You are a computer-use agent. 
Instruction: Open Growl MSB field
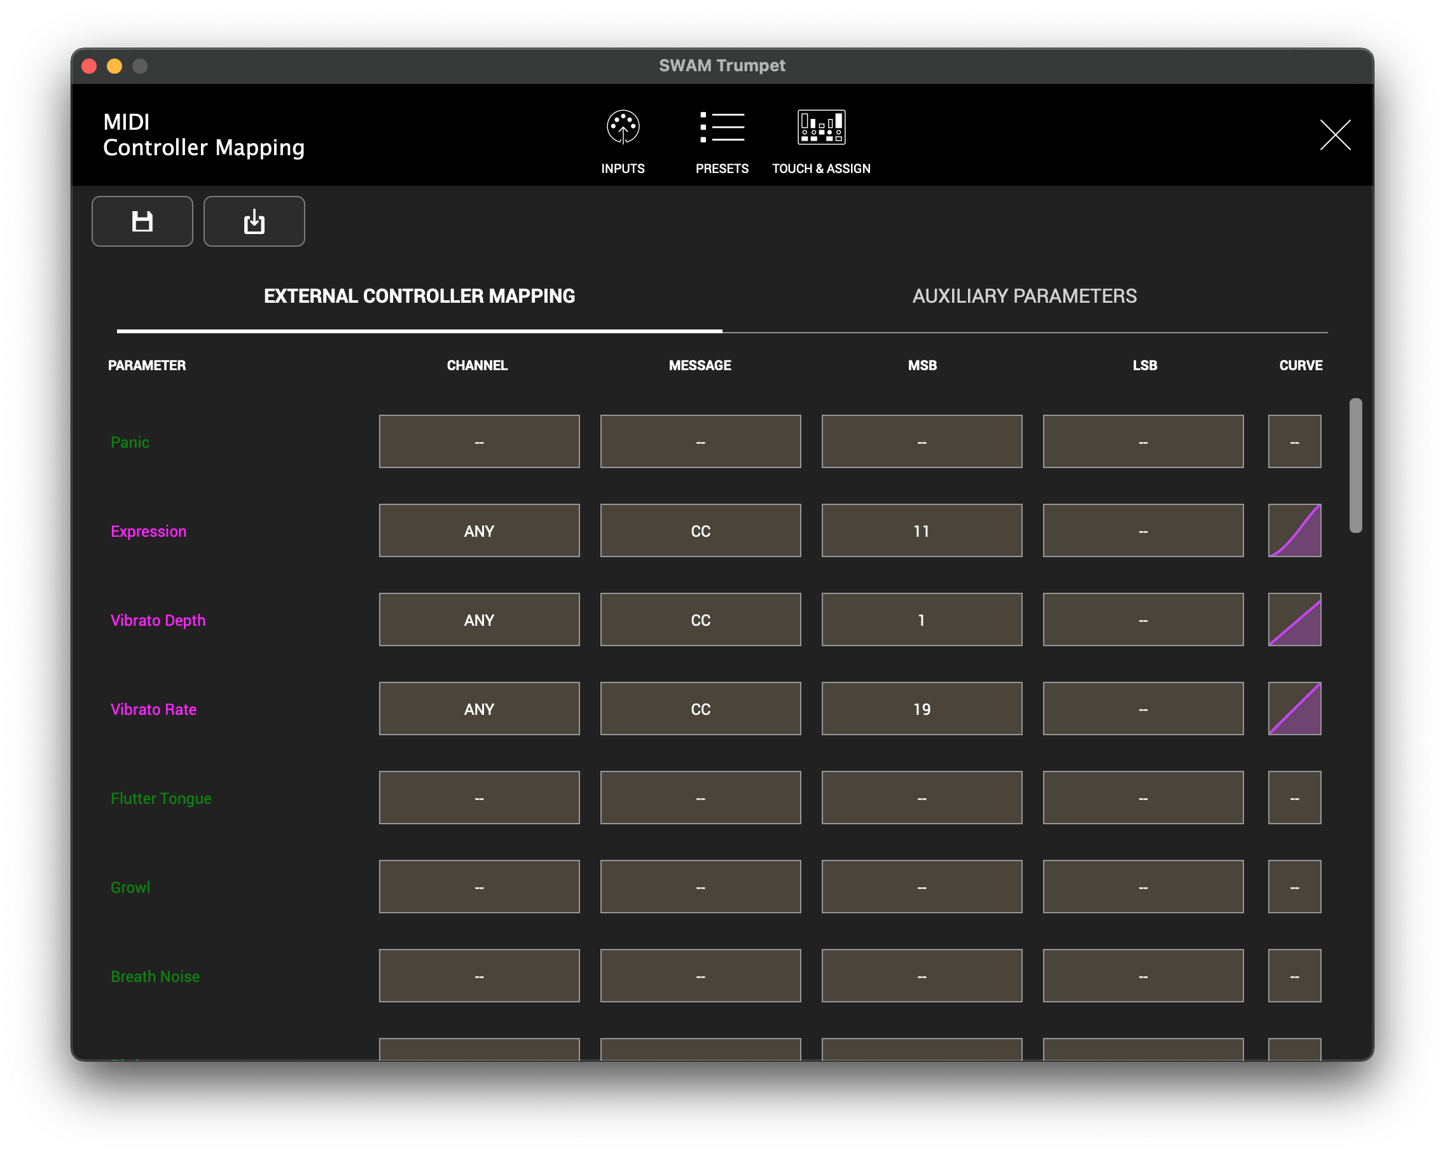tap(922, 887)
